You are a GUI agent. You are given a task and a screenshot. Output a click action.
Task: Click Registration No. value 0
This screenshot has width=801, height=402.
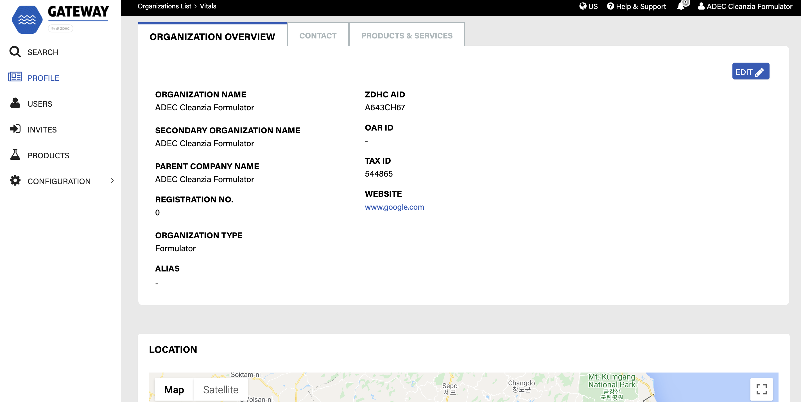(x=157, y=213)
